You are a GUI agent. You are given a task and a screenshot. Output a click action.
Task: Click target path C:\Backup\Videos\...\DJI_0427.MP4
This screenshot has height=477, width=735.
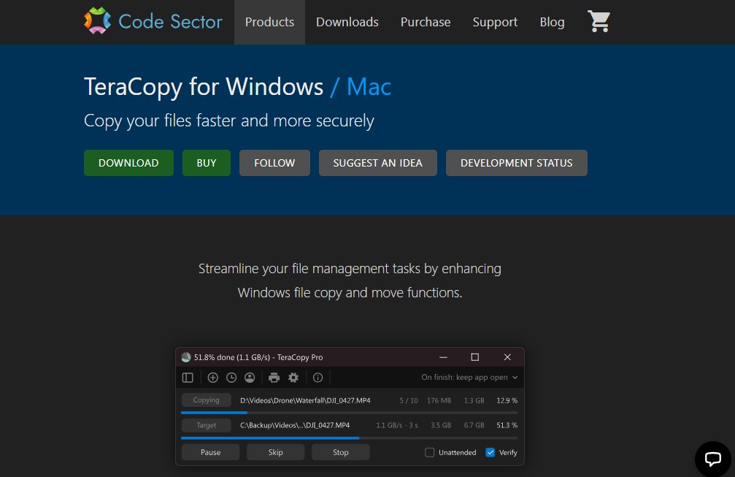coord(295,425)
